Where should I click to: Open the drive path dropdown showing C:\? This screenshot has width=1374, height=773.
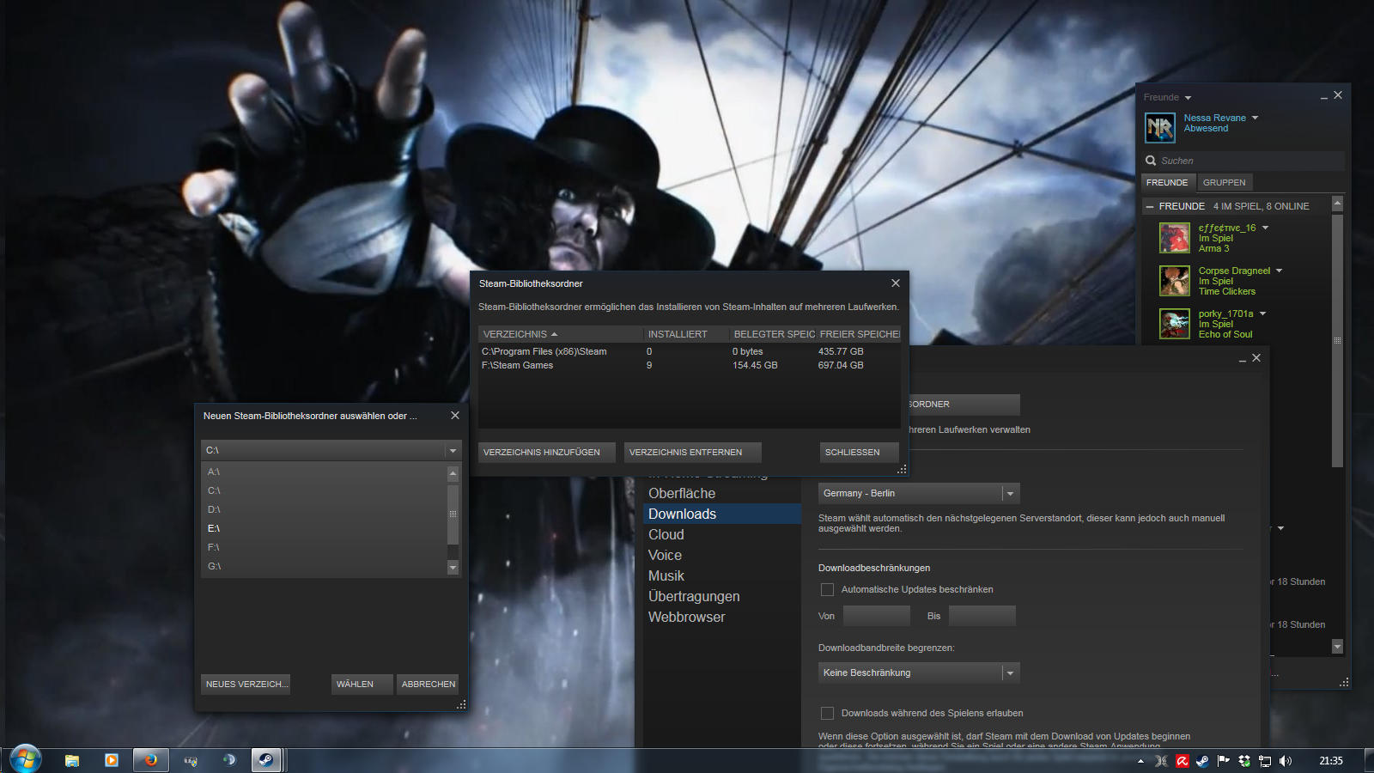[331, 450]
